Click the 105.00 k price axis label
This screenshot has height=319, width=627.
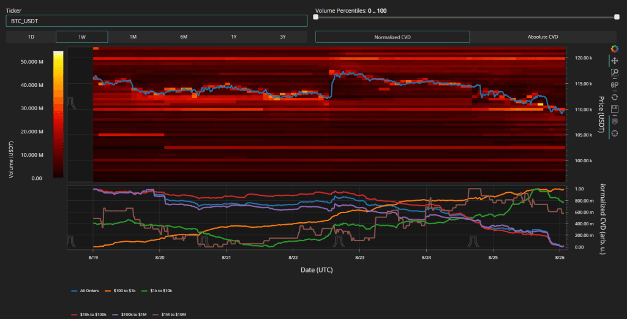(584, 135)
